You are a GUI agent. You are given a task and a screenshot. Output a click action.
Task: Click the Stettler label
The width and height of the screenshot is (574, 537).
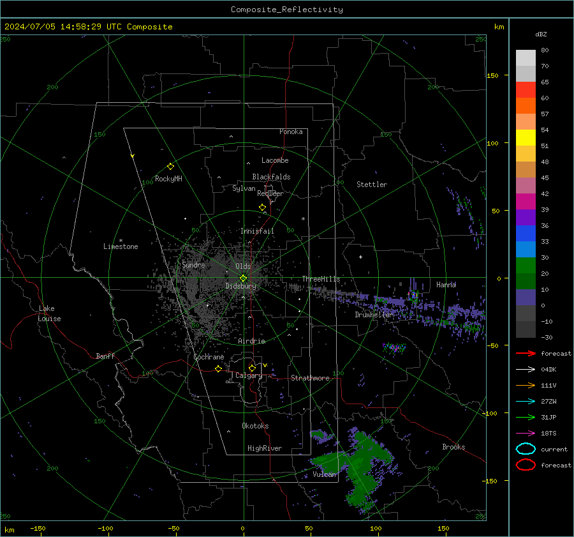[x=372, y=185]
